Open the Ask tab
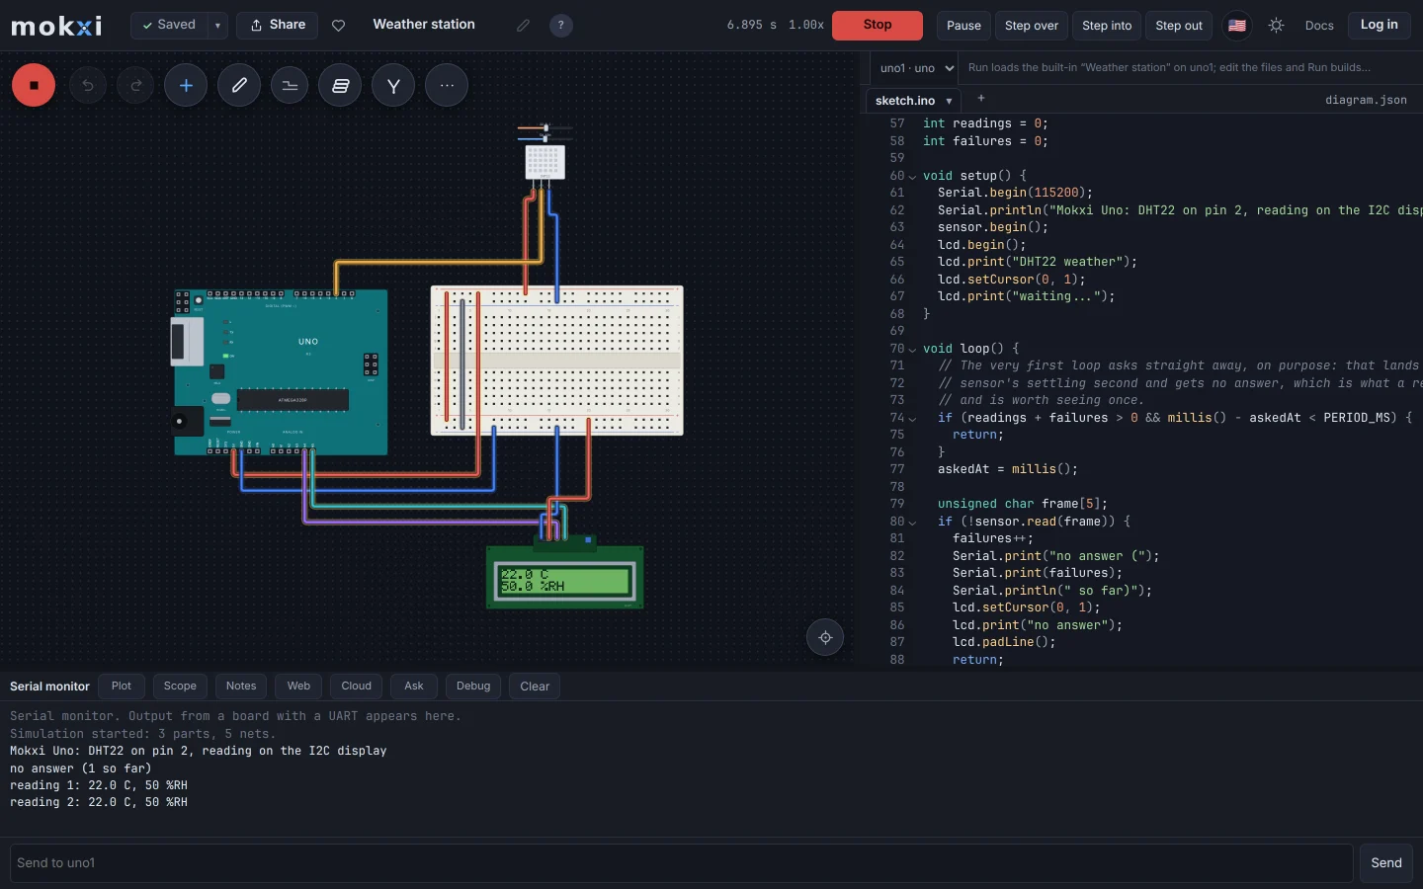Screen dimensions: 1423x889 click(414, 687)
